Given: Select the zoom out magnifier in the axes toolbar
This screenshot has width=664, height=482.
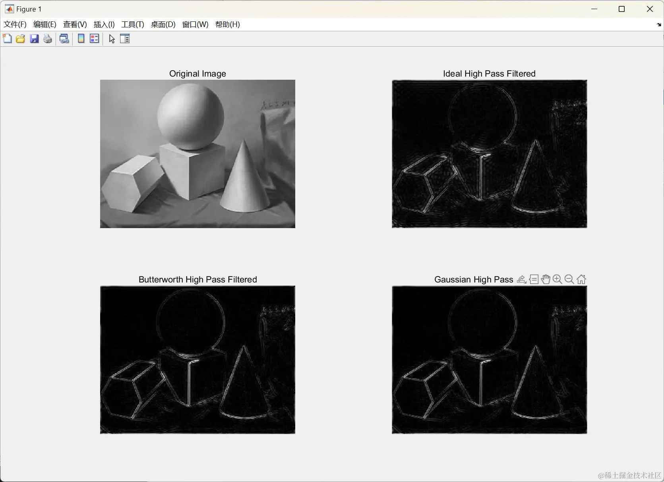Looking at the screenshot, I should pyautogui.click(x=569, y=279).
